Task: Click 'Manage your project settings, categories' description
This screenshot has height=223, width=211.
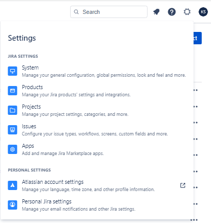Action: (75, 114)
